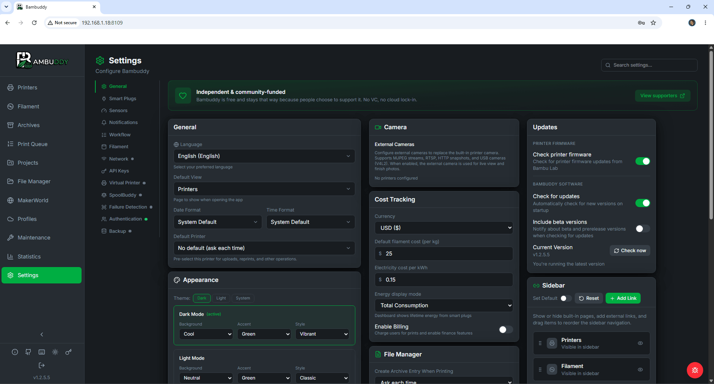Bookmark this page with the star icon
Viewport: 714px width, 384px height.
click(653, 23)
